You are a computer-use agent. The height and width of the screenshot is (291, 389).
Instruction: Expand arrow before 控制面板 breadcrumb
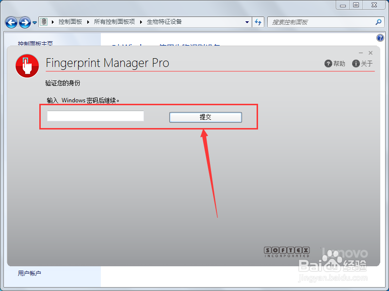coord(53,22)
